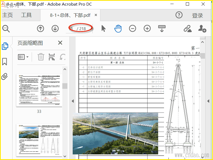Screen dimensions: 213x160
Task: Click the add person share icon
Action: (x=202, y=29)
